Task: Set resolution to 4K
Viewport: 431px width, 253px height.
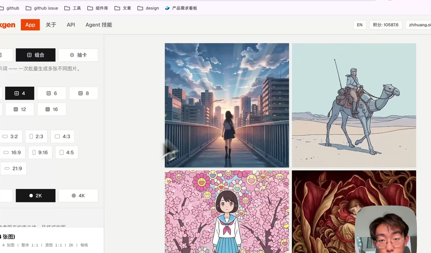Action: point(78,196)
